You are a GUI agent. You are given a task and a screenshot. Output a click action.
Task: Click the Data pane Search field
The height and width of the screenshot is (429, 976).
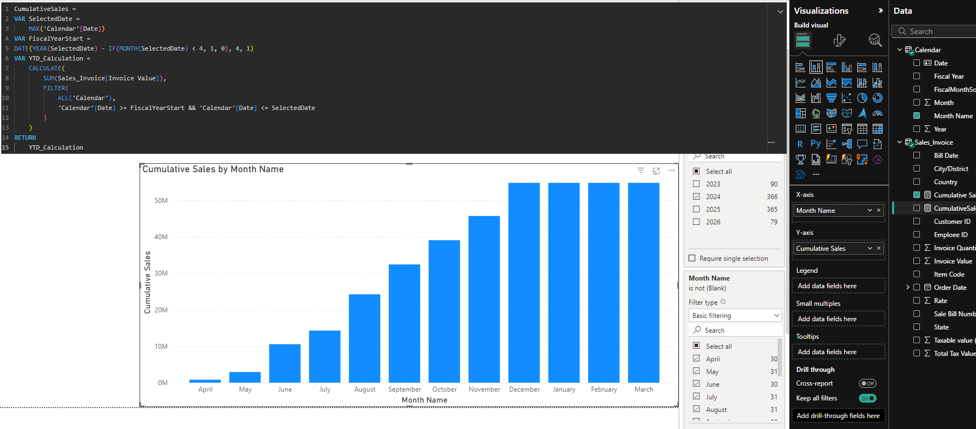pyautogui.click(x=934, y=31)
